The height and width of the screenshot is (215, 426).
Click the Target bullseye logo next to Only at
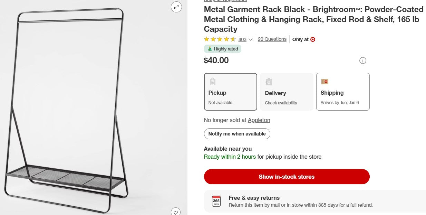(313, 39)
